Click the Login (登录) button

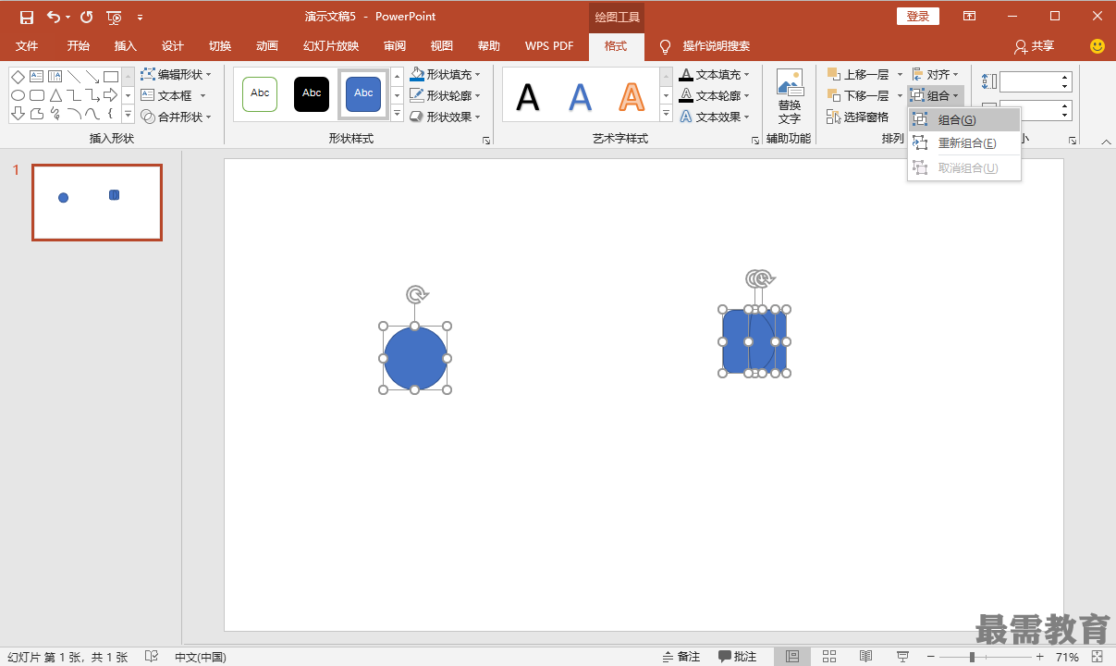[918, 17]
